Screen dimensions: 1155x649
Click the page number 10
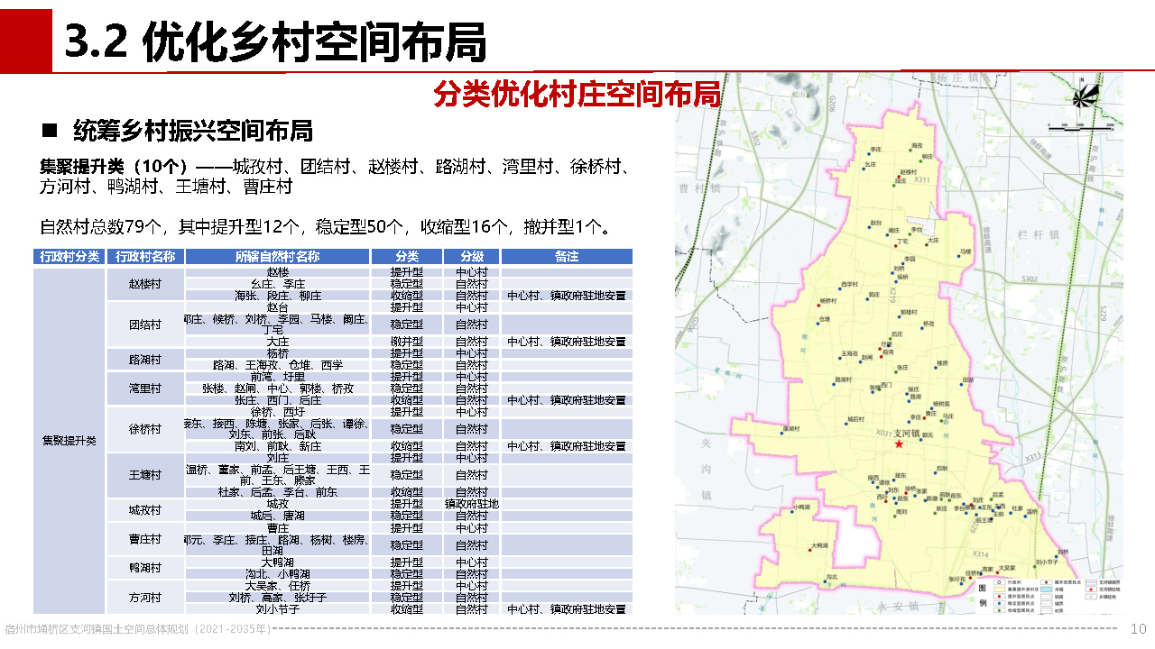tap(1138, 628)
